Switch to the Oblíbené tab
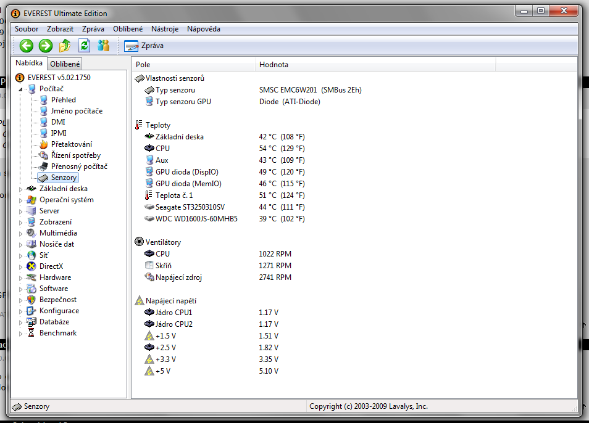 click(65, 64)
